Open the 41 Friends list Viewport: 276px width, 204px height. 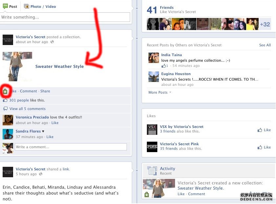(167, 8)
